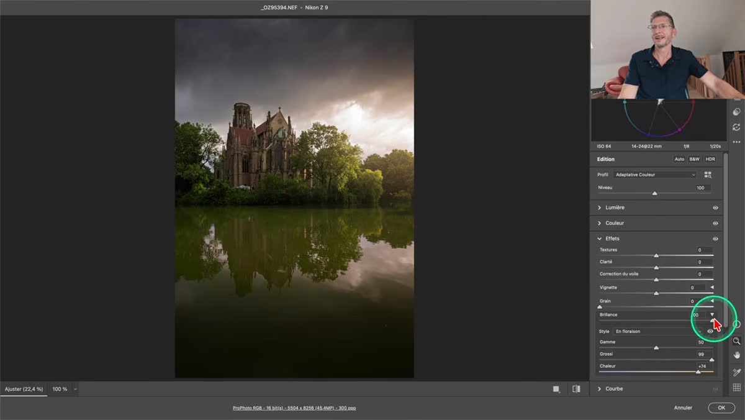Toggle visibility eye of Courbe panel

(715, 389)
